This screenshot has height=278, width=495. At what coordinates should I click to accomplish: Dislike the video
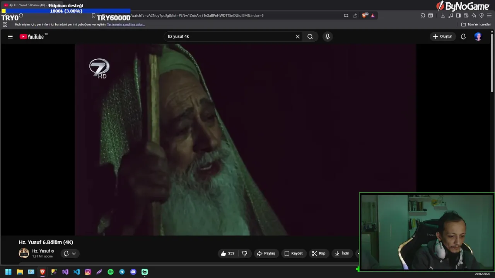click(x=244, y=253)
